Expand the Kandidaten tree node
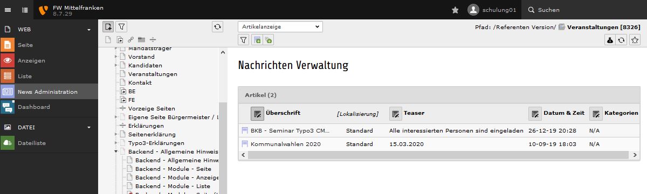This screenshot has width=647, height=194. [116, 65]
